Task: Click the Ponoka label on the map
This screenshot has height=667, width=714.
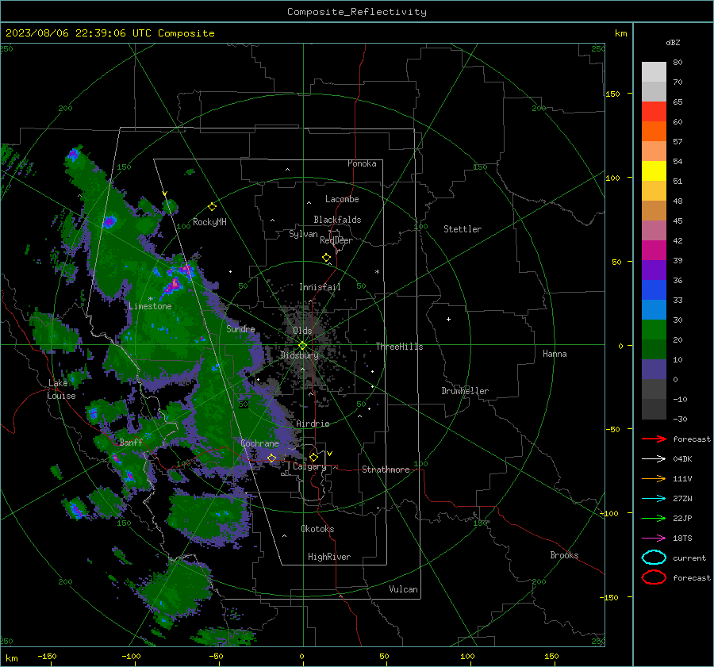Action: pyautogui.click(x=362, y=163)
